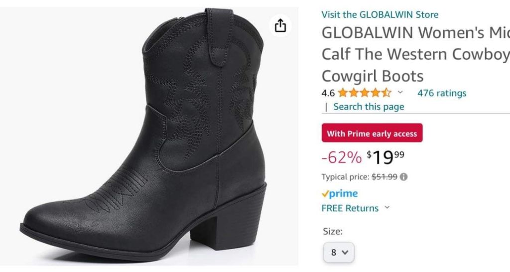Click the 4.6 rating number
This screenshot has height=272, width=510.
click(328, 93)
